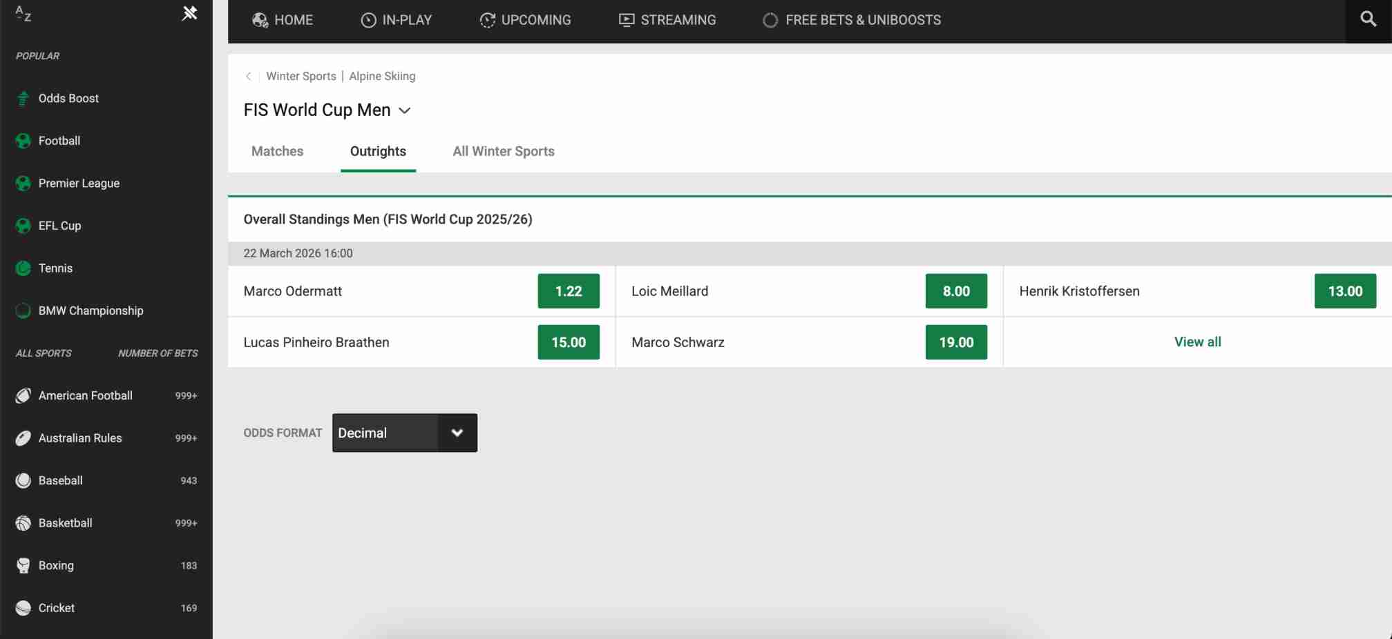Click View all outright selections

(x=1197, y=342)
